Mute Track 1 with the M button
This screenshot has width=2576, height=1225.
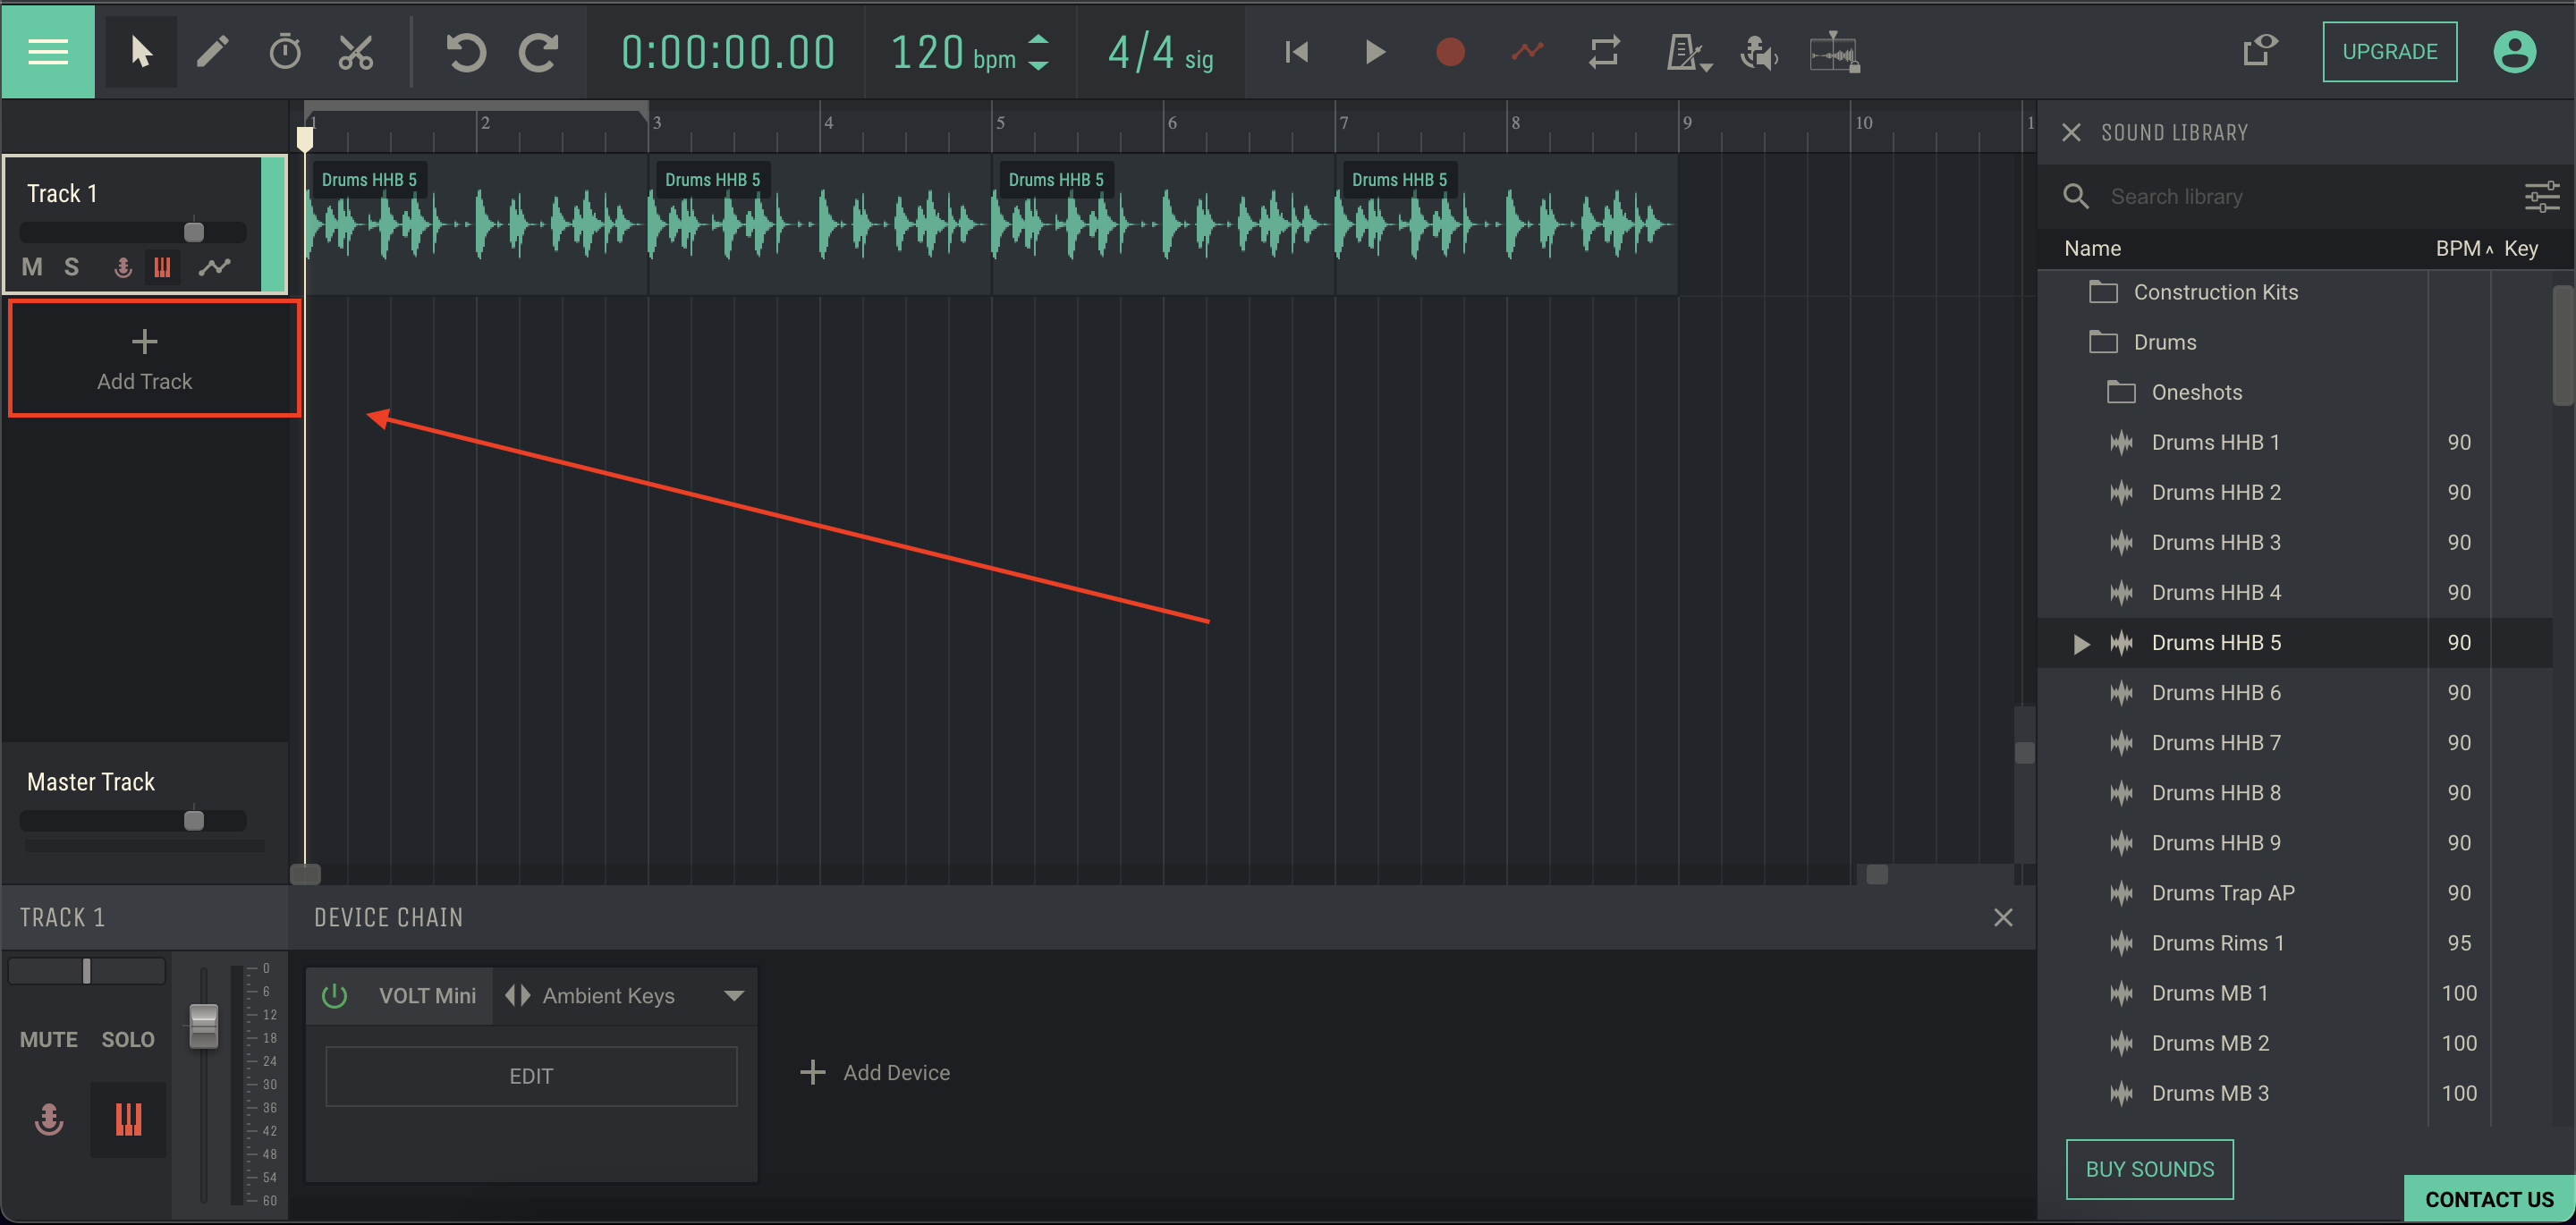[x=31, y=267]
